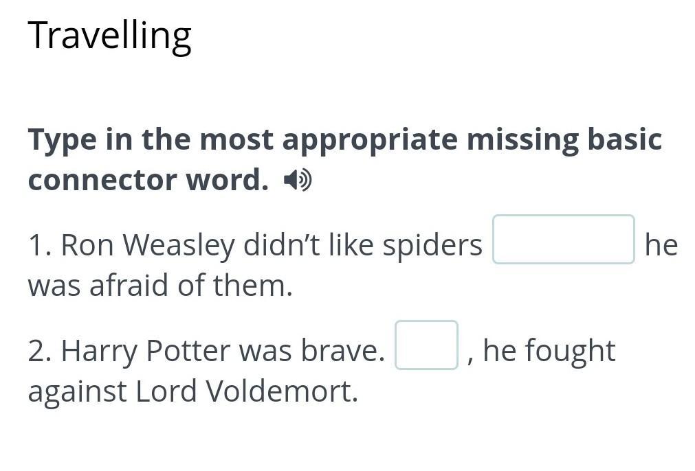The width and height of the screenshot is (695, 471).
Task: Click the blank after "didn't like spiders"
Action: [563, 240]
